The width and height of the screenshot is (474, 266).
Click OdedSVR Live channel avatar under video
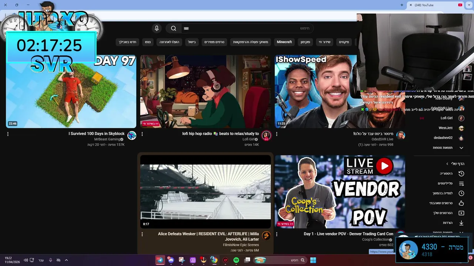pos(400,136)
